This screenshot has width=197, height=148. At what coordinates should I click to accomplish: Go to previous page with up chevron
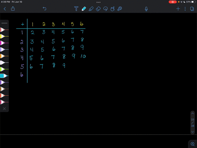(192, 113)
